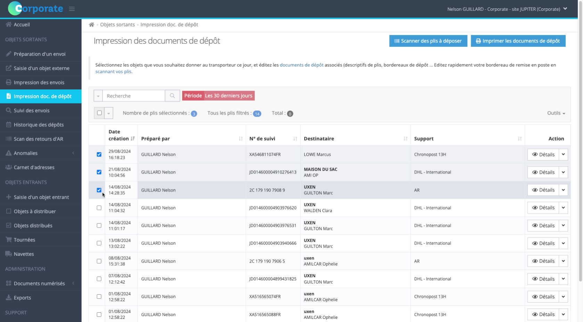Open the search filter dropdown before Recherche

tap(98, 96)
